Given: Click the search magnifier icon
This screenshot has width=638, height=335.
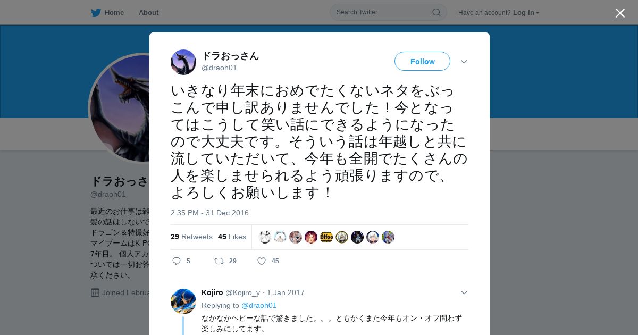Looking at the screenshot, I should click(436, 12).
